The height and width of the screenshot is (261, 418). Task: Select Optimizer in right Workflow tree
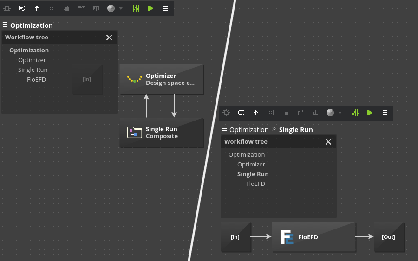(251, 165)
